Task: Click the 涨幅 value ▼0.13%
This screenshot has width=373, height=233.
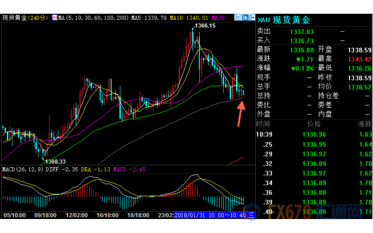Action: pos(302,69)
